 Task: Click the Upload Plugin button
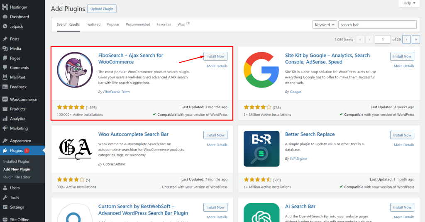tap(102, 9)
